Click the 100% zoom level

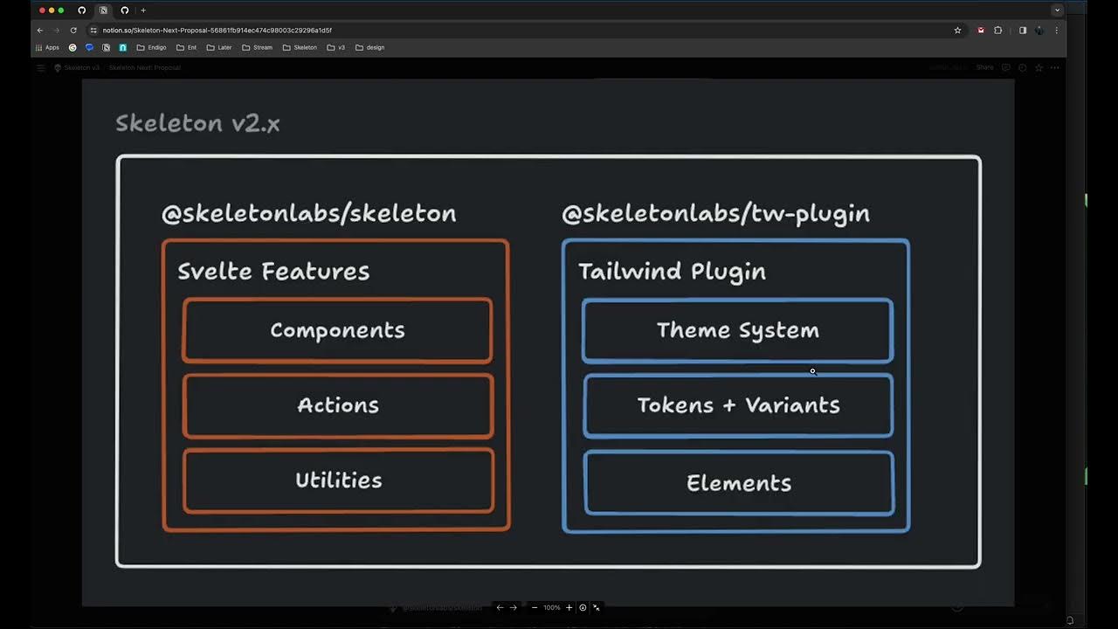552,607
